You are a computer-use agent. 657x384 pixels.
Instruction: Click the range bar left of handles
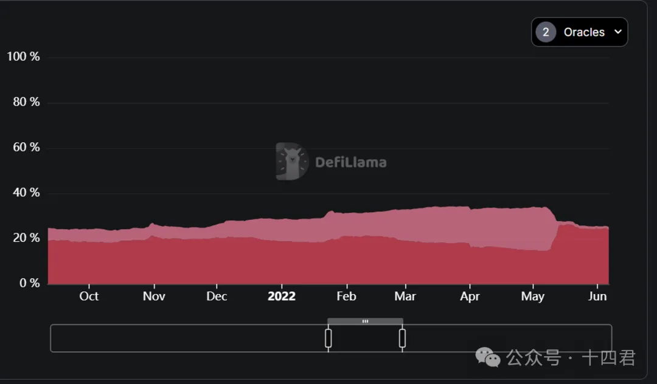click(x=188, y=338)
